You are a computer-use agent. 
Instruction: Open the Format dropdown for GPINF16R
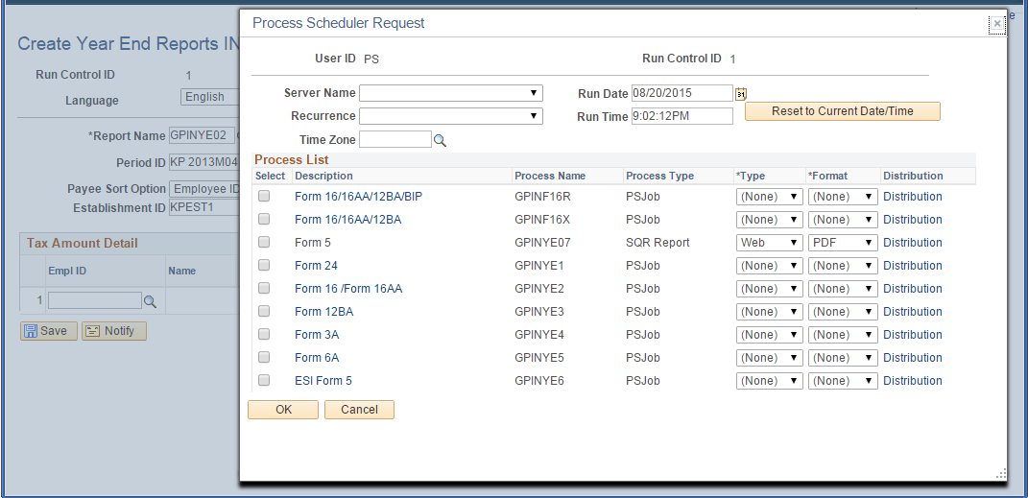(x=843, y=197)
